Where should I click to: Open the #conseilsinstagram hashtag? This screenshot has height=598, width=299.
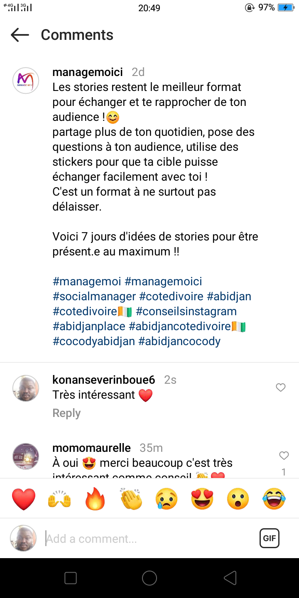point(186,311)
